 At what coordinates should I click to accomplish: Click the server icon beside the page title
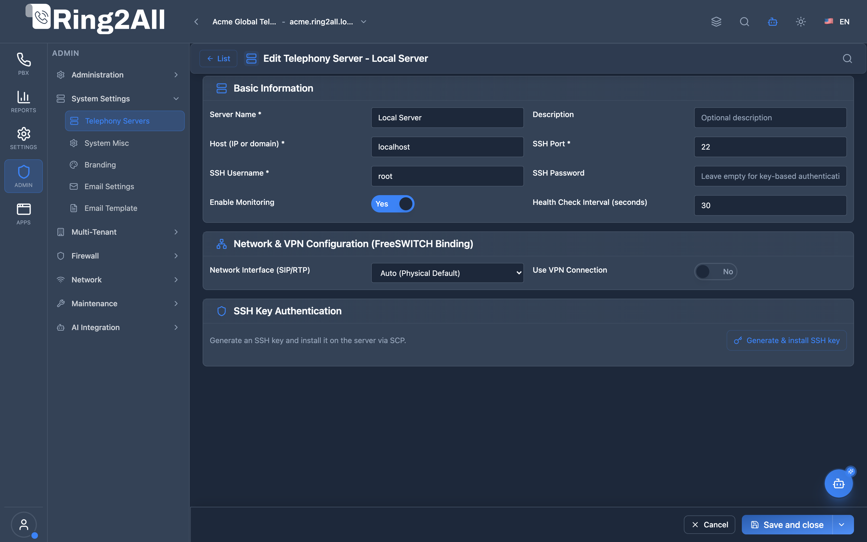251,59
